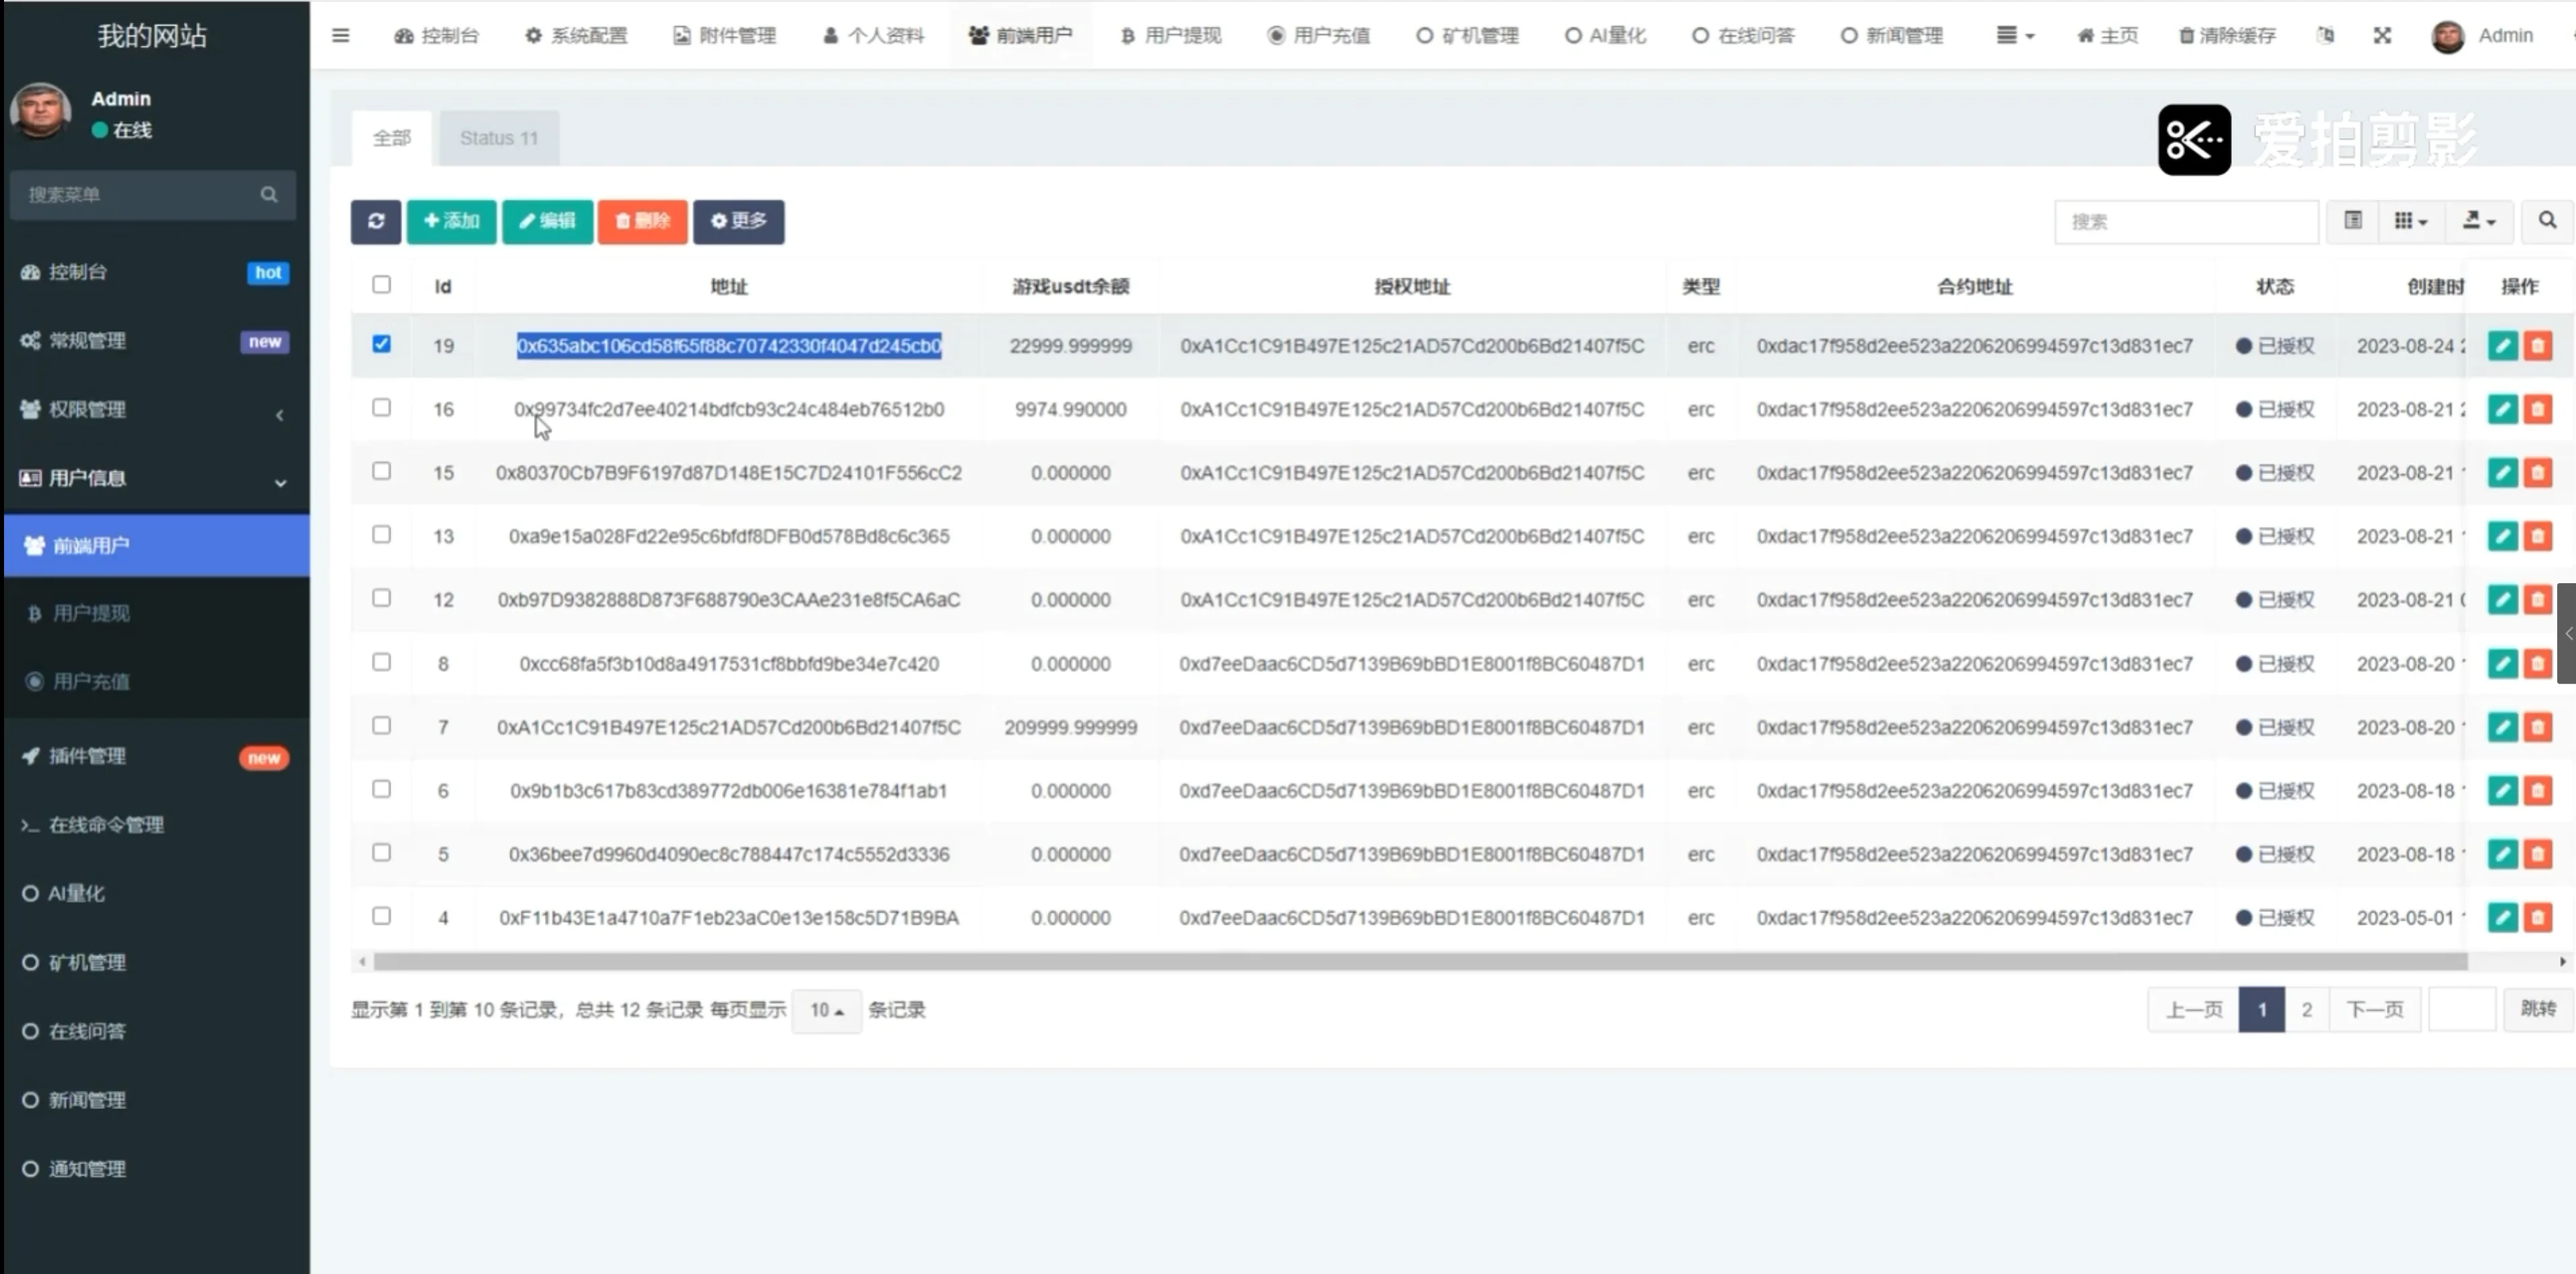
Task: Tick the select-all header checkbox
Action: point(381,285)
